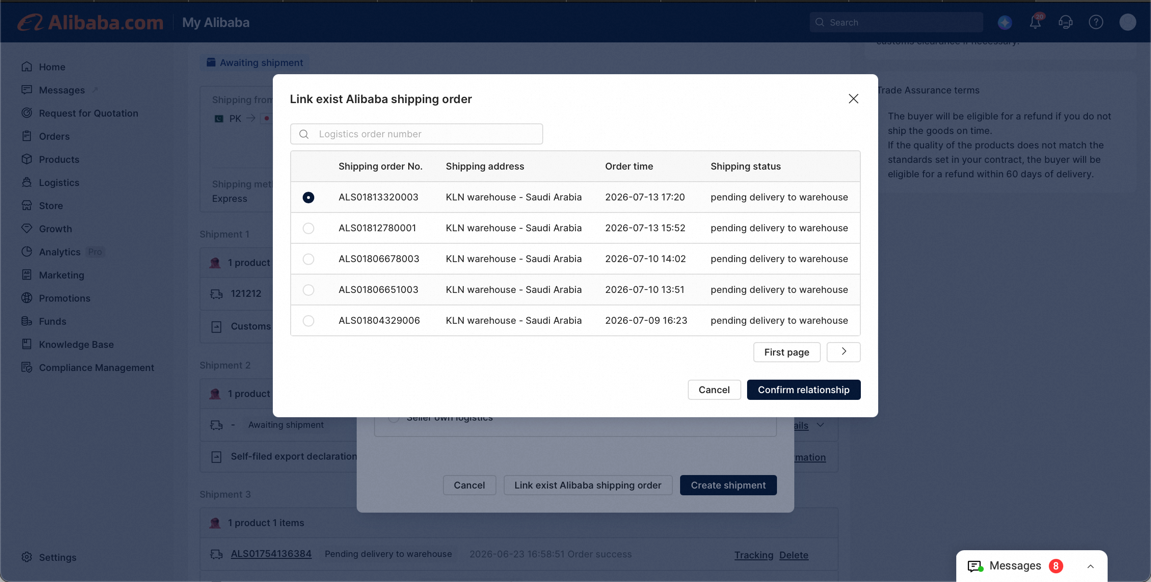This screenshot has width=1151, height=582.
Task: Open the AI assistant star icon
Action: [1005, 22]
